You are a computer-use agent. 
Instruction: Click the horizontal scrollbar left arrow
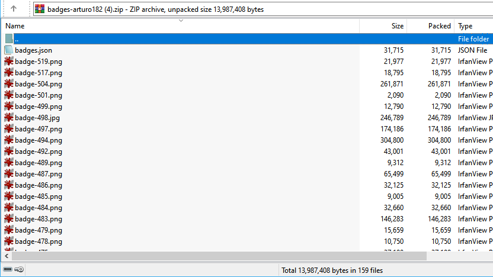tap(7, 256)
